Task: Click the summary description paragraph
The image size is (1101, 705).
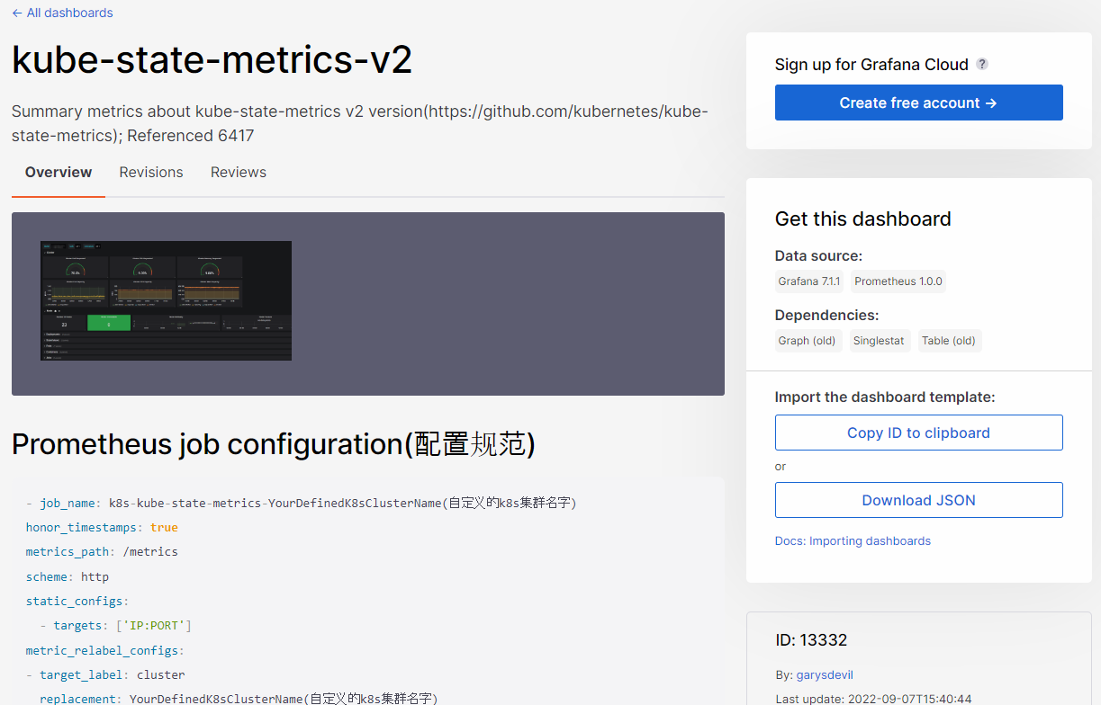Action: tap(360, 123)
